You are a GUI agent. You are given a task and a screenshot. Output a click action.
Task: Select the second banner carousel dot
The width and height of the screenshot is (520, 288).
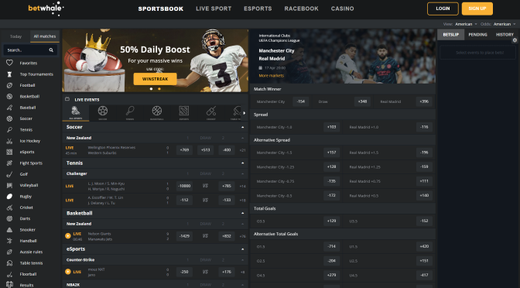pyautogui.click(x=159, y=89)
